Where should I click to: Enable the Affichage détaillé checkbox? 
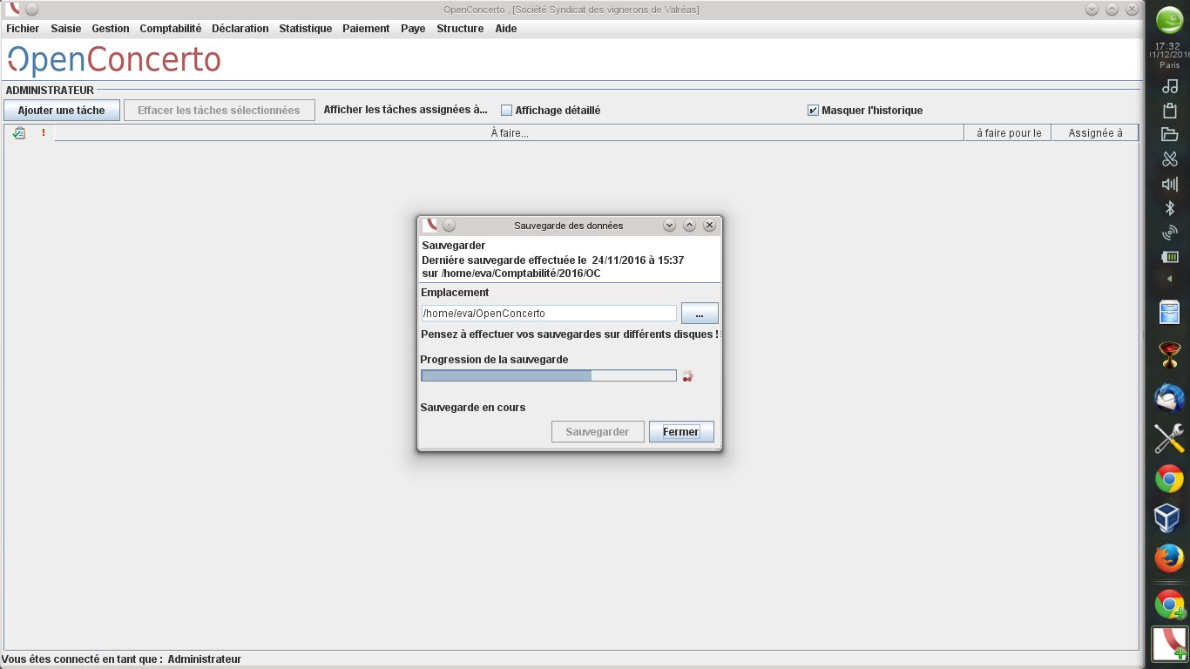(506, 111)
